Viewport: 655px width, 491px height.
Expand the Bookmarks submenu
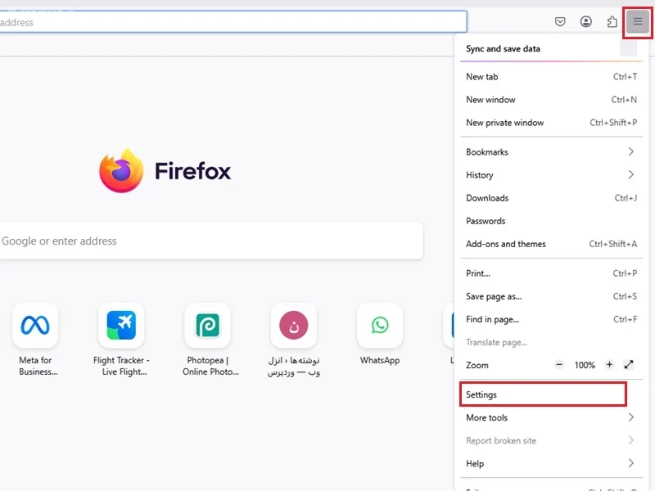(550, 152)
